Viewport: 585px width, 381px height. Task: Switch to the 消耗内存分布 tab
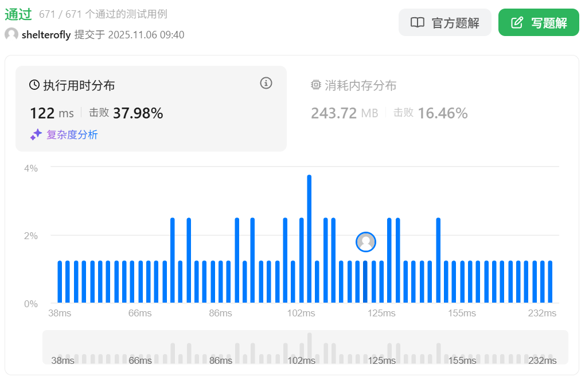(x=360, y=85)
